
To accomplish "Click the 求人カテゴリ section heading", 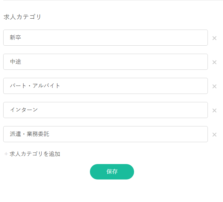I will pos(23,17).
